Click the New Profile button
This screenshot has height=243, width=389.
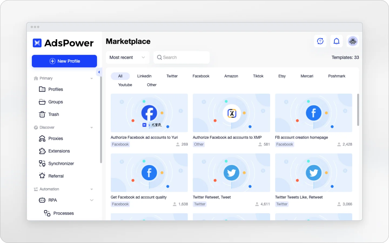click(x=64, y=61)
